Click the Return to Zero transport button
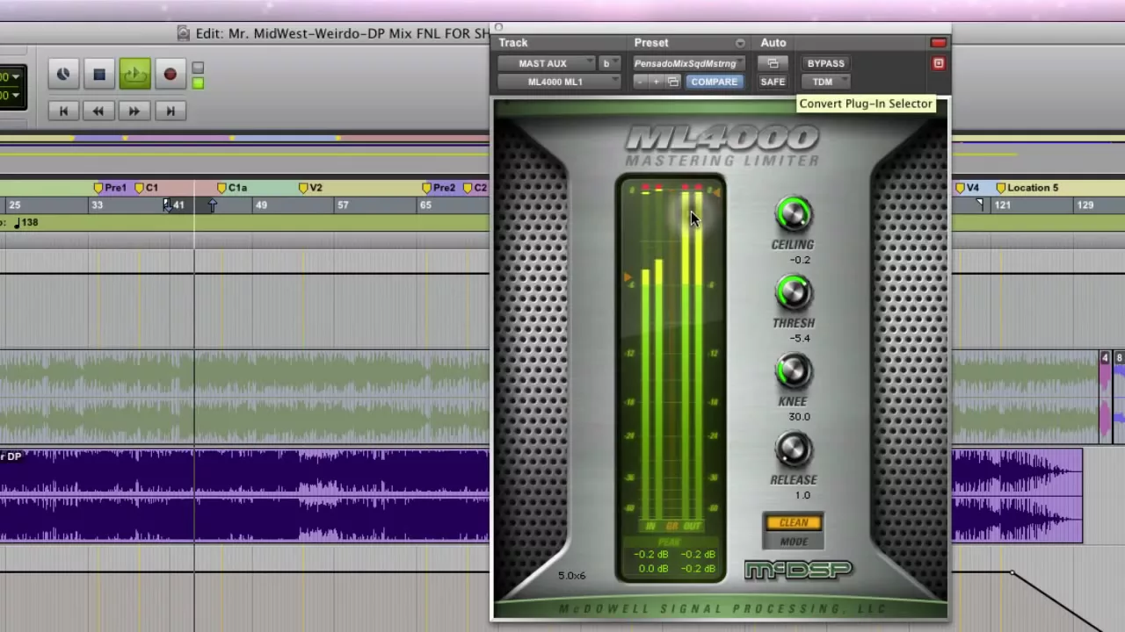Viewport: 1125px width, 632px height. coord(63,111)
